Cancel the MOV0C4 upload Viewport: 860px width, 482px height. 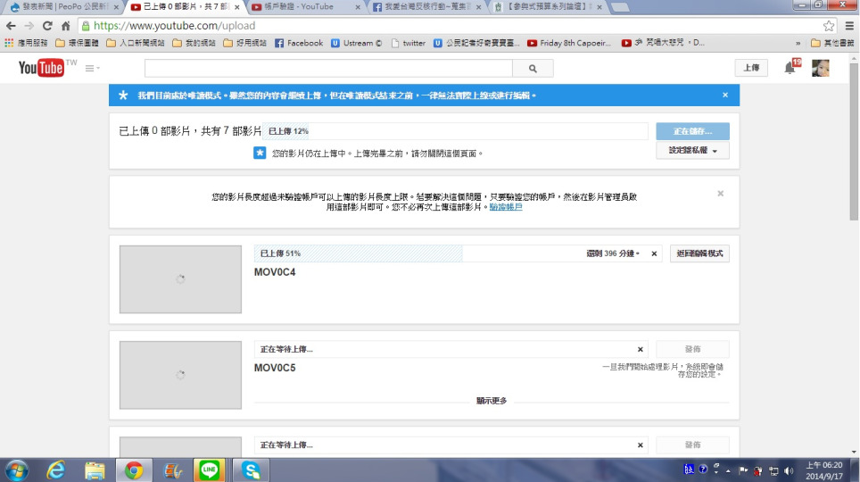point(654,253)
